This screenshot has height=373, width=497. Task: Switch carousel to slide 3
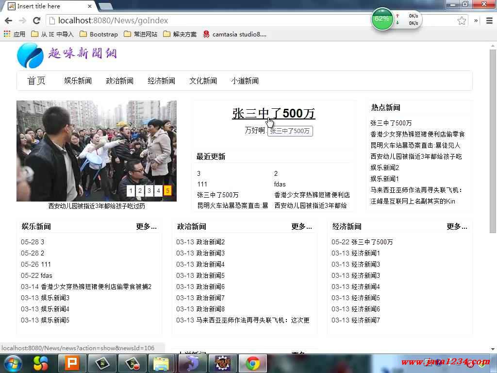coord(149,190)
